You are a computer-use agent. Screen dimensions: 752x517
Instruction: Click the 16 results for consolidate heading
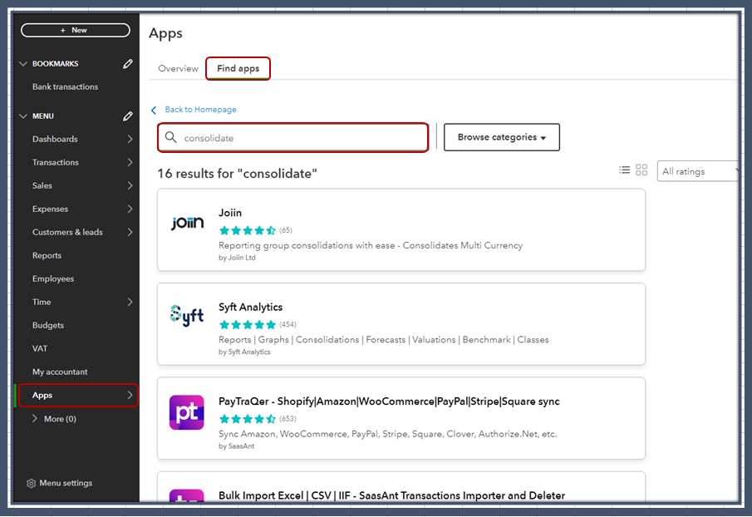click(x=238, y=174)
